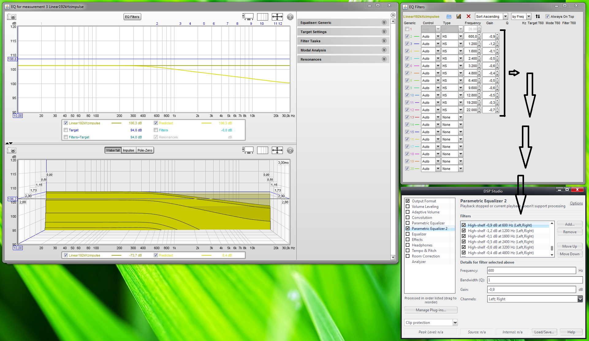This screenshot has width=589, height=341.
Task: Click EQ window title bar app icon
Action: click(x=7, y=6)
